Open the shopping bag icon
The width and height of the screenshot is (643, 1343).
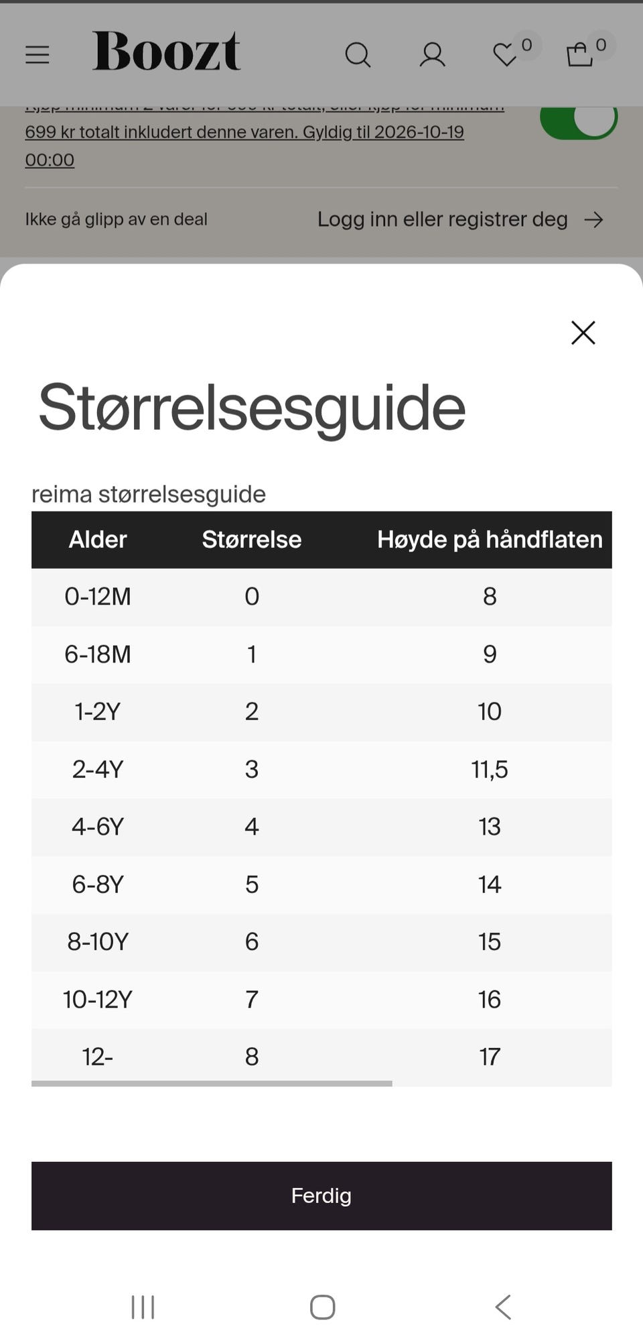click(x=580, y=55)
